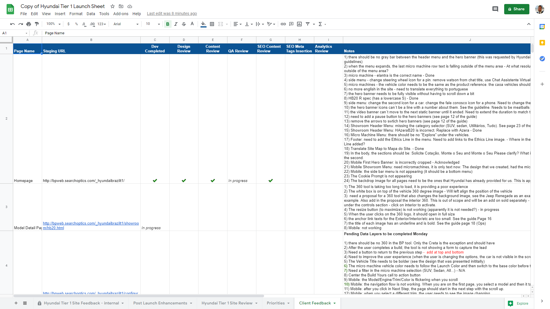Open the text color picker
The image size is (550, 309).
pos(192,24)
